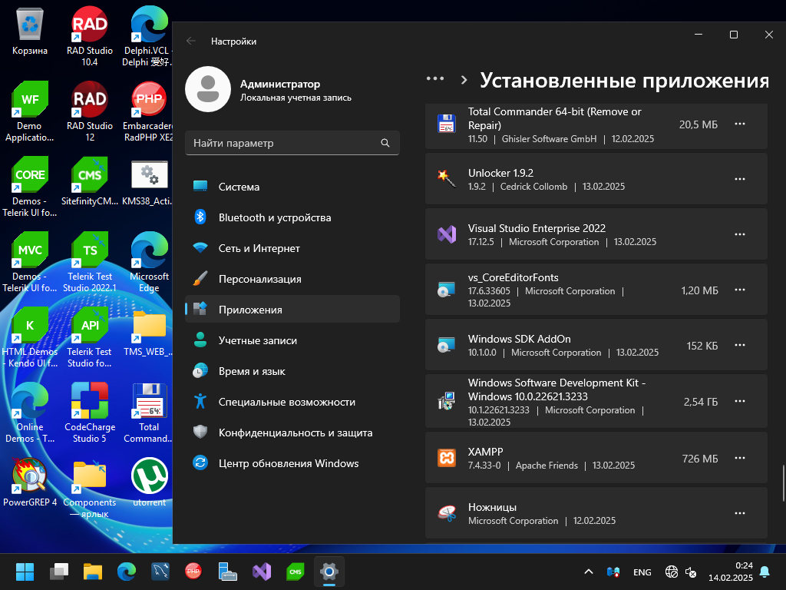Select the SitefinityCM desktop shortcut
The width and height of the screenshot is (786, 590).
click(x=90, y=181)
